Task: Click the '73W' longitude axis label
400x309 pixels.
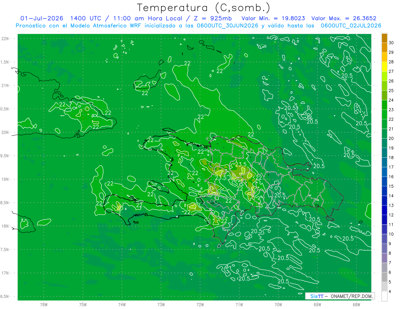Action: 161,305
